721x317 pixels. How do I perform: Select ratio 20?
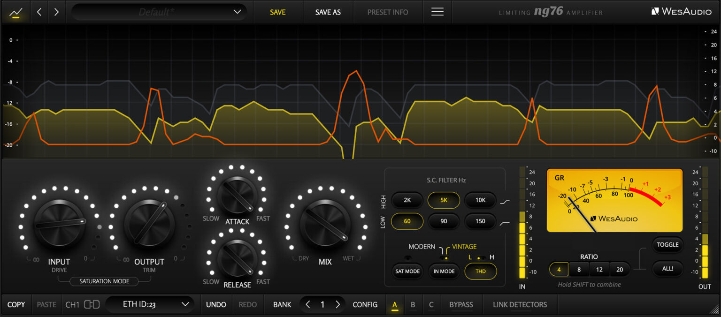pos(620,270)
